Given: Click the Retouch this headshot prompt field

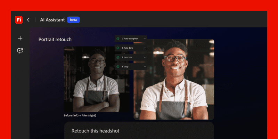Looking at the screenshot, I should 139,130.
